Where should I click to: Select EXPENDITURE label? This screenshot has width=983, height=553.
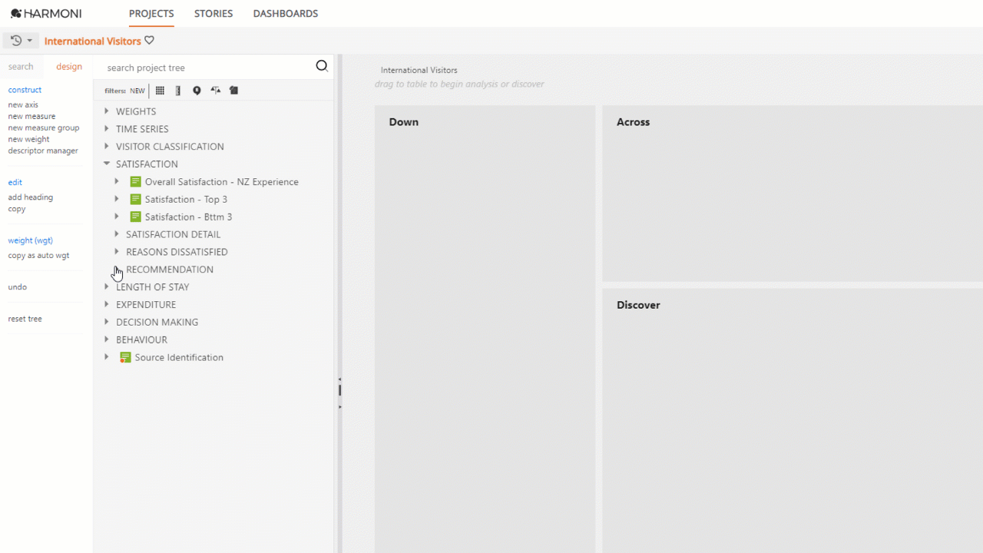coord(146,305)
